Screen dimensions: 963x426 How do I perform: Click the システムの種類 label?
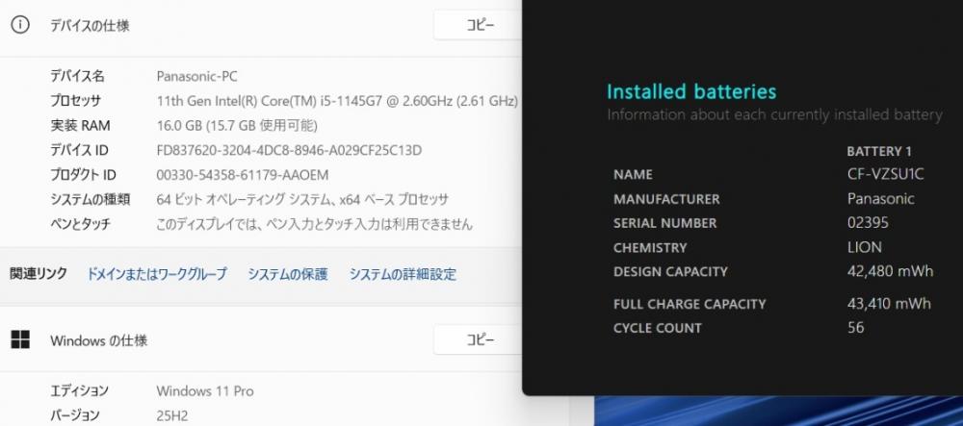90,199
